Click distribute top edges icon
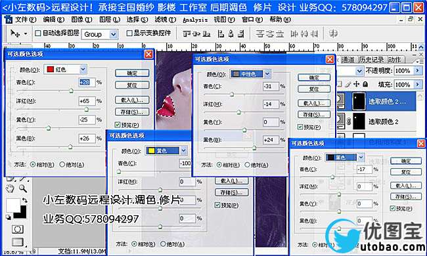Viewport: 427px width, 256px height. tap(259, 33)
